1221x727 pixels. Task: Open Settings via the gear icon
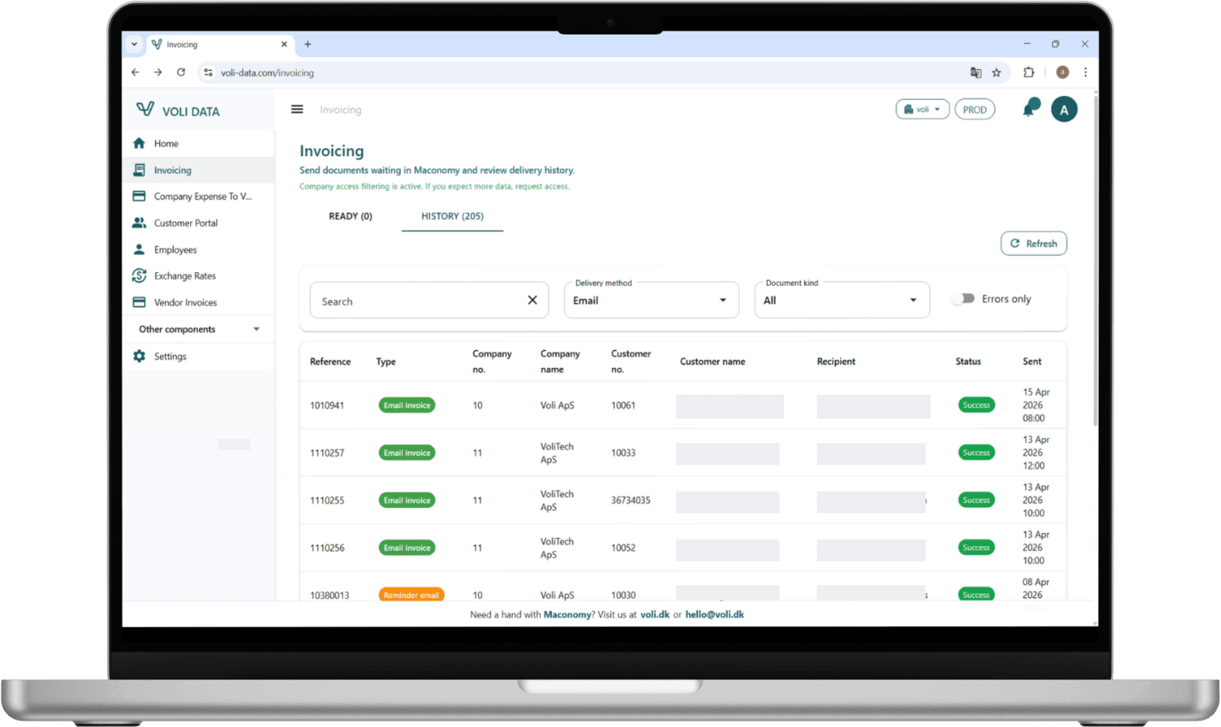139,356
